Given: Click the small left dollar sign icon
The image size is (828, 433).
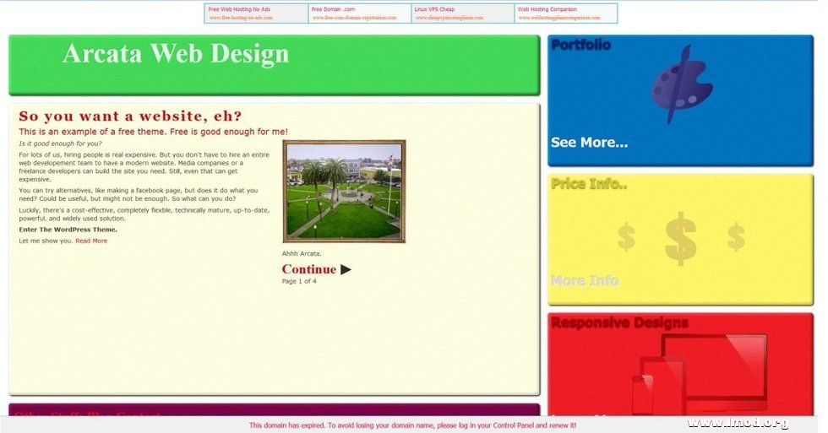Looking at the screenshot, I should (x=626, y=237).
